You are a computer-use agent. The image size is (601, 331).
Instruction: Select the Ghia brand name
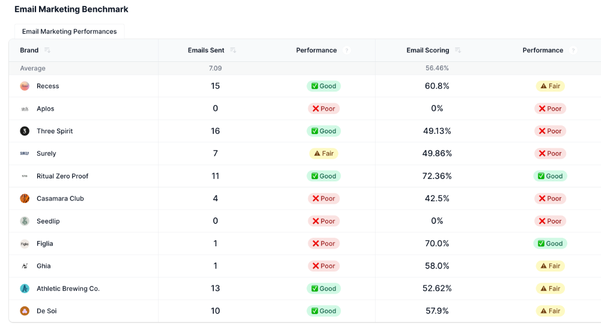(44, 266)
